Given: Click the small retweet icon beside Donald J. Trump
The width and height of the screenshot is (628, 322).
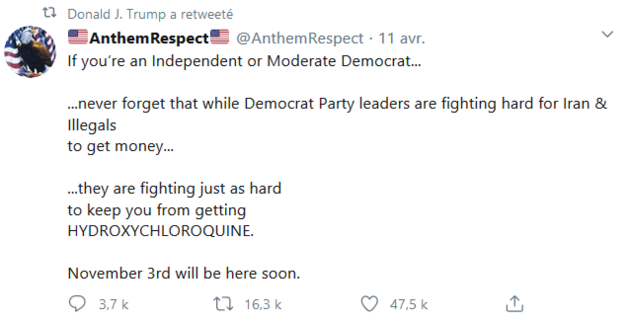Looking at the screenshot, I should (49, 13).
